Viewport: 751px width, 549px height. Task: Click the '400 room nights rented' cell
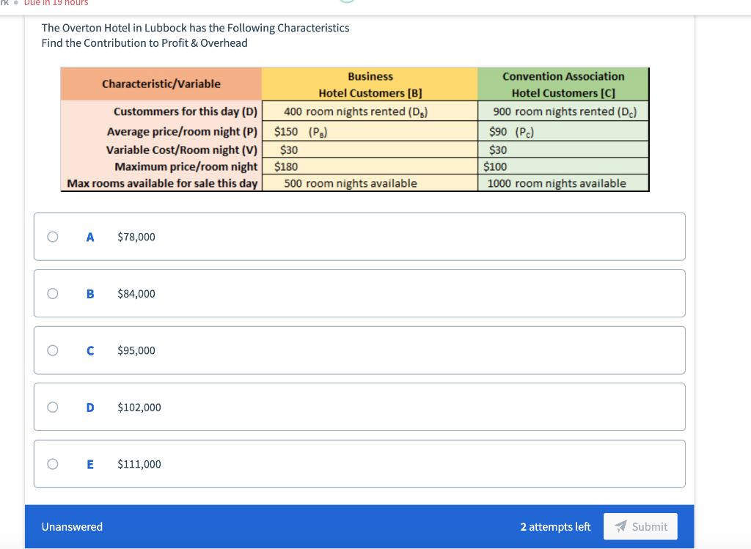pyautogui.click(x=370, y=111)
